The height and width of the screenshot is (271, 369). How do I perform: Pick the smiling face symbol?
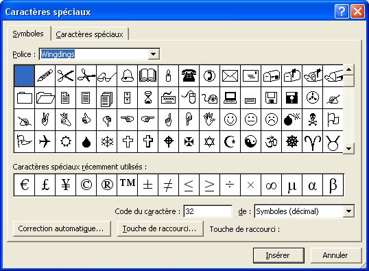pos(230,119)
